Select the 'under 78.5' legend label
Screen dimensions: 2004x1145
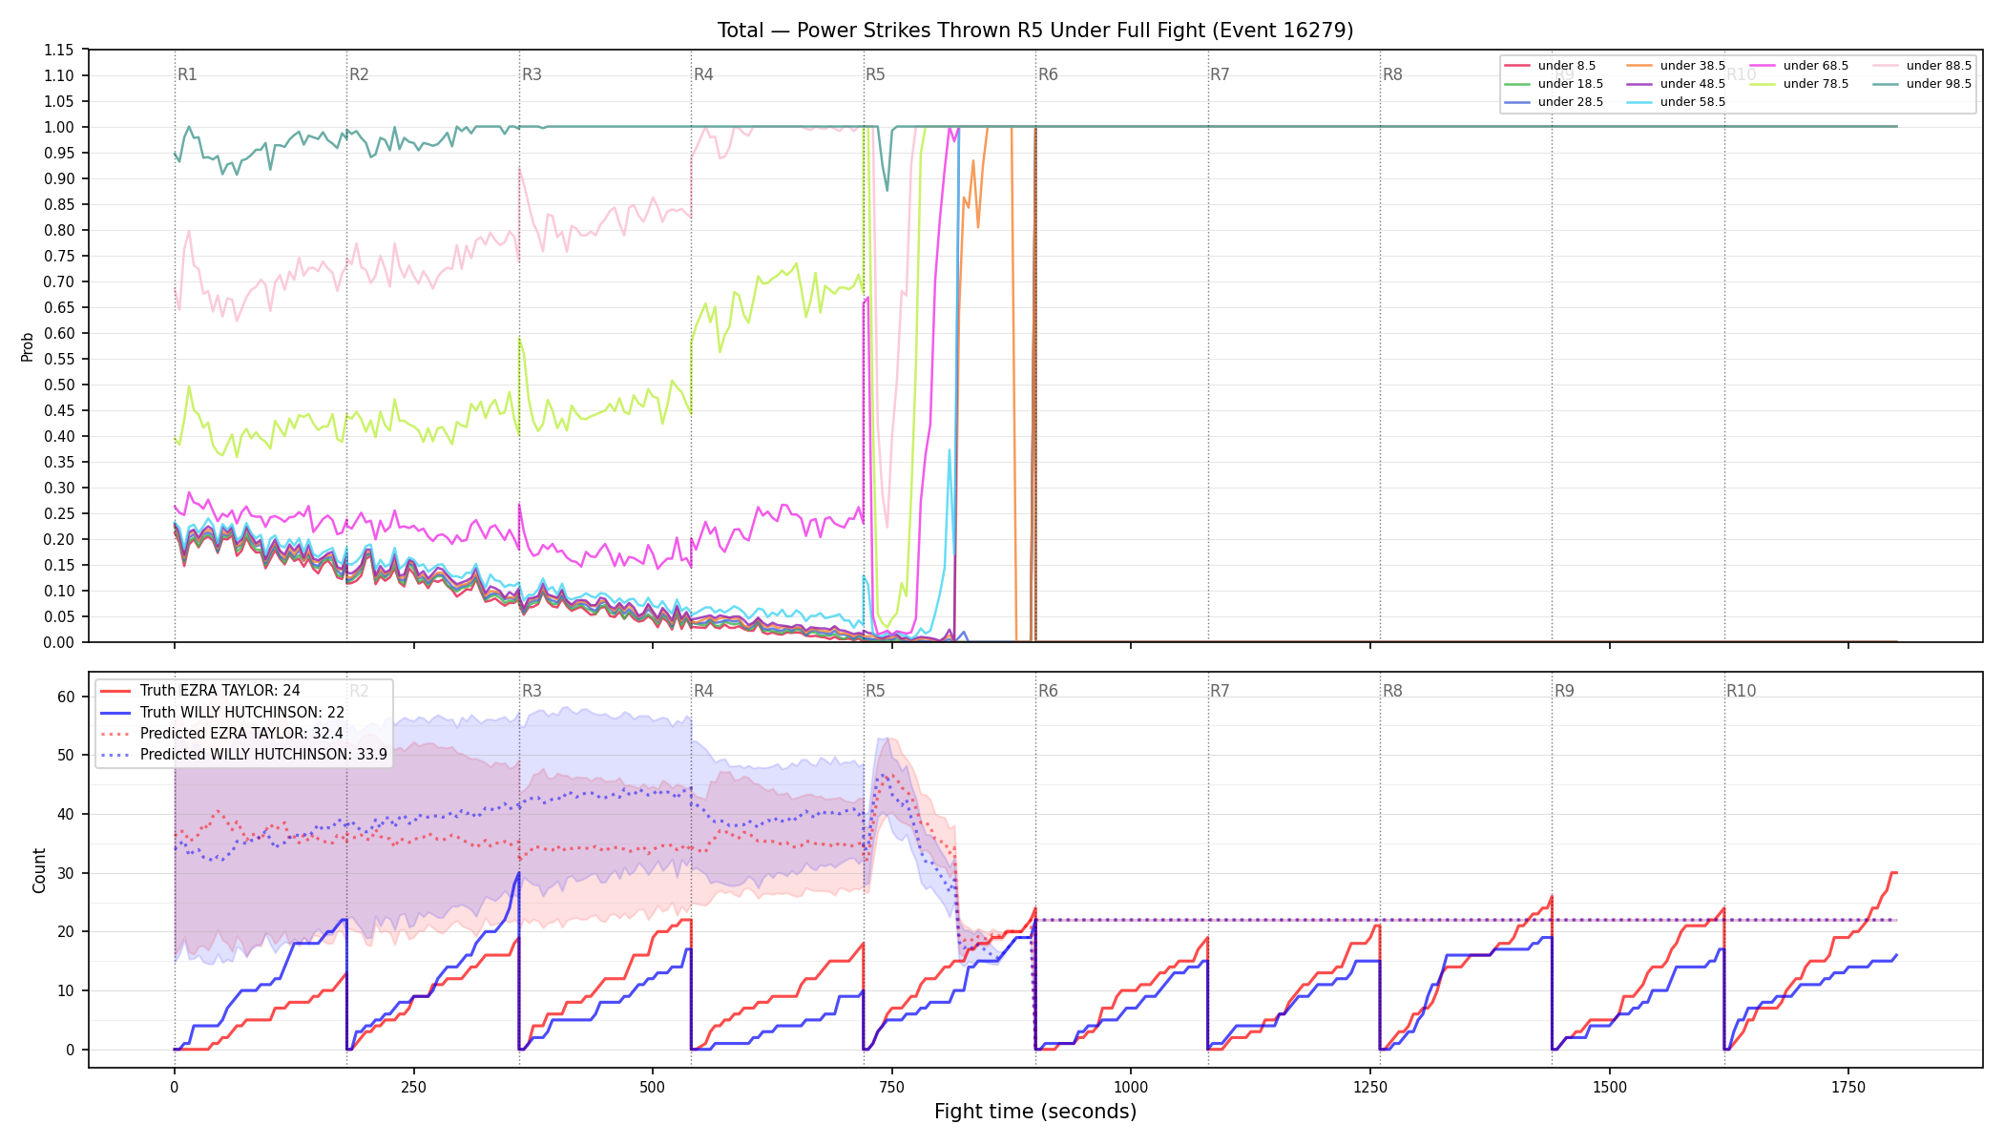[1816, 84]
